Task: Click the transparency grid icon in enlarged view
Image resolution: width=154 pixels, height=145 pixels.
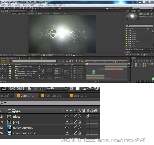Action: [78, 88]
